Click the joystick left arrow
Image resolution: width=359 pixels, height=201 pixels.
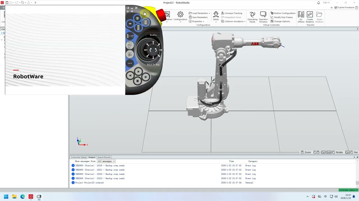[146, 50]
